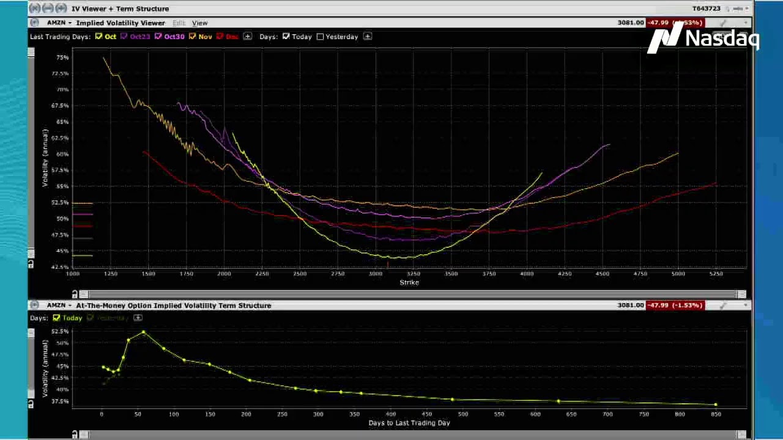Click the peak data point of term structure curve
The width and height of the screenshot is (783, 440).
[x=144, y=332]
